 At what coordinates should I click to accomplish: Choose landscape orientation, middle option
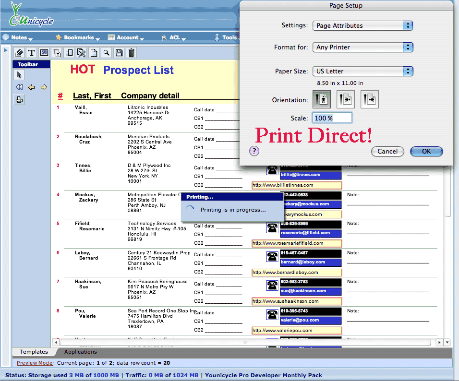point(345,100)
